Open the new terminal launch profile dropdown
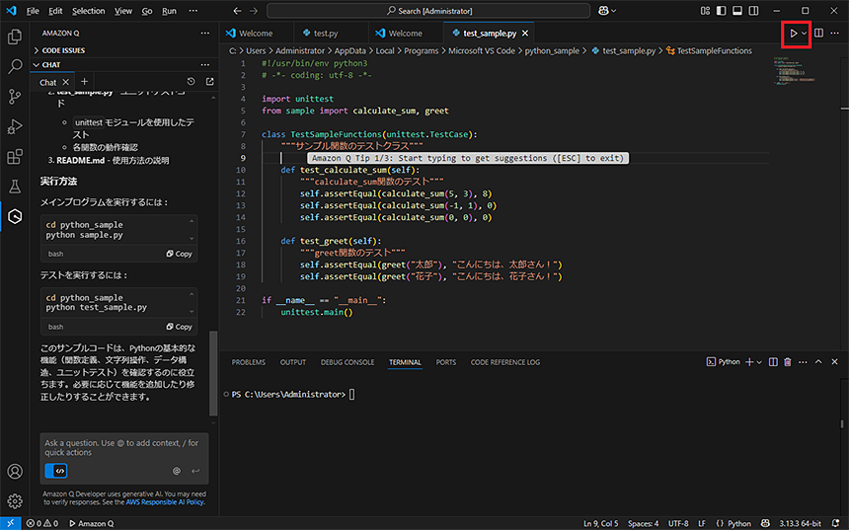Image resolution: width=849 pixels, height=530 pixels. [759, 362]
